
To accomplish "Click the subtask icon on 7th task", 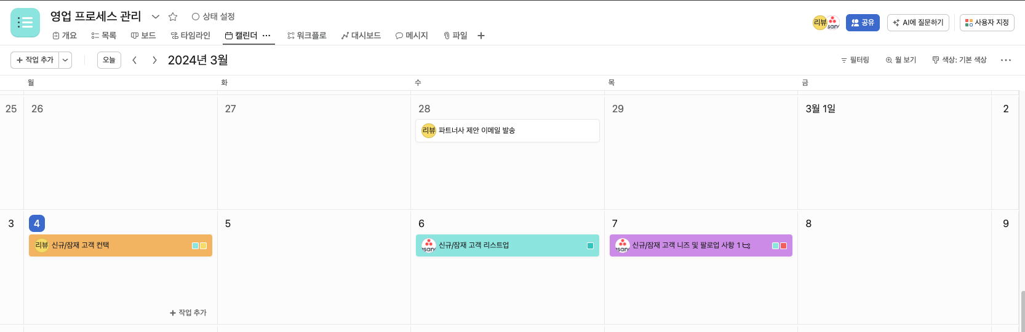I will pyautogui.click(x=746, y=245).
